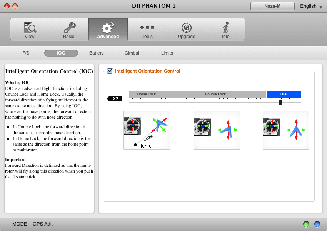Screen dimensions: 327x231
Task: Go to the Limits tab
Action: pos(167,53)
